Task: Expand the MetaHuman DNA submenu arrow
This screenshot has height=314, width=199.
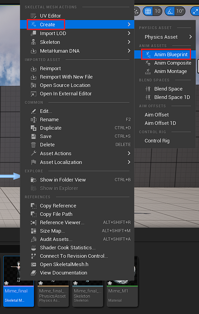Action: pyautogui.click(x=129, y=51)
